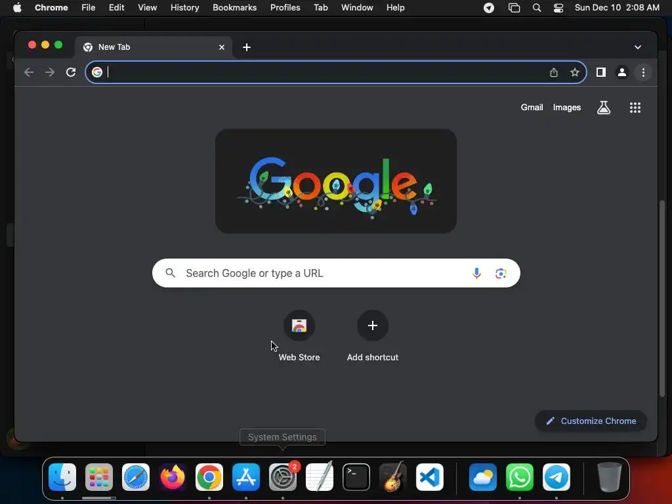Click the Customize Chrome button
Viewport: 672px width, 504px height.
coord(591,421)
